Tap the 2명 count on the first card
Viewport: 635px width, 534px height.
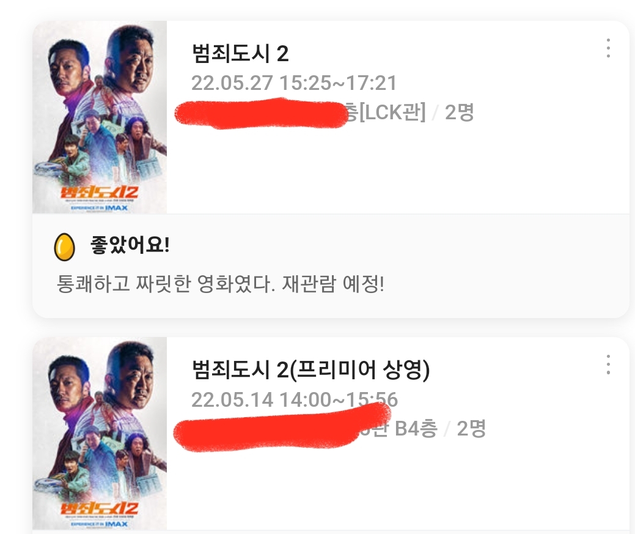coord(459,113)
